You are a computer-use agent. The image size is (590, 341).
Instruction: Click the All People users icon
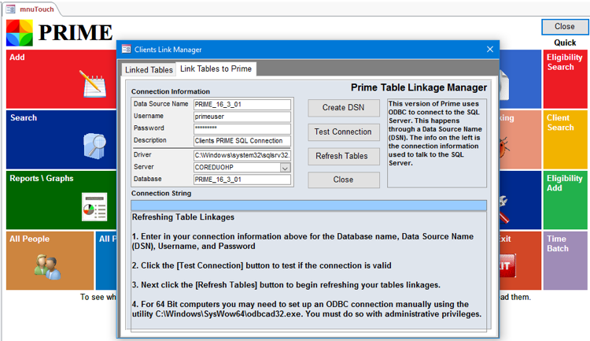[46, 266]
